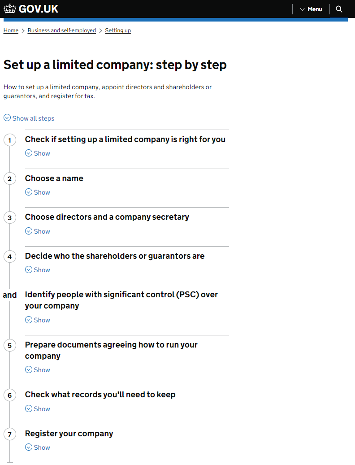355x465 pixels.
Task: Click the step 3 number circle
Action: click(x=10, y=217)
